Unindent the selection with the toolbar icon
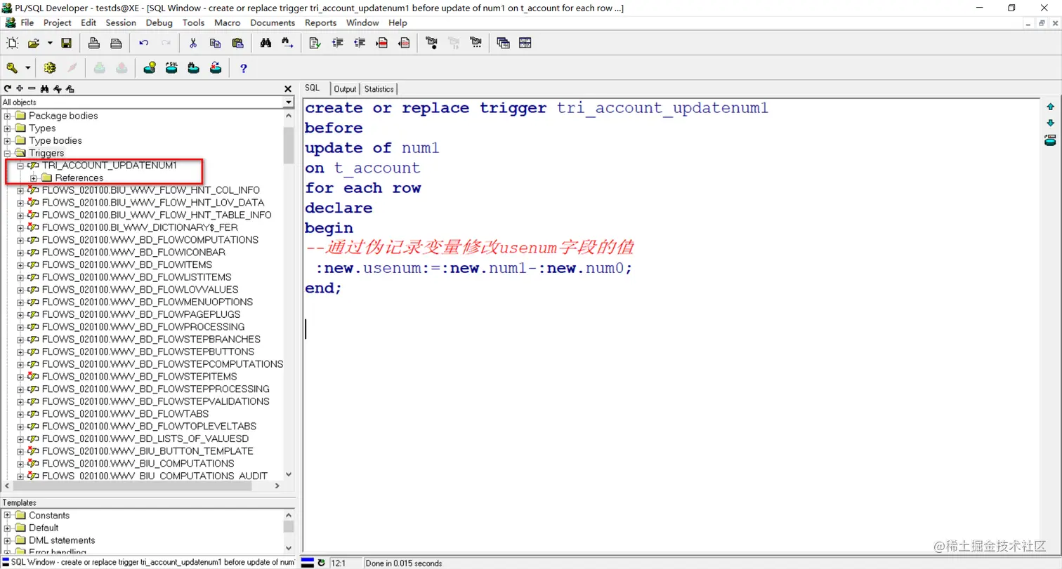The width and height of the screenshot is (1062, 569). click(x=360, y=43)
